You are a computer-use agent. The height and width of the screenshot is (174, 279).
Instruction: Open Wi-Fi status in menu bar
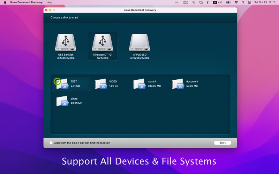236,2
